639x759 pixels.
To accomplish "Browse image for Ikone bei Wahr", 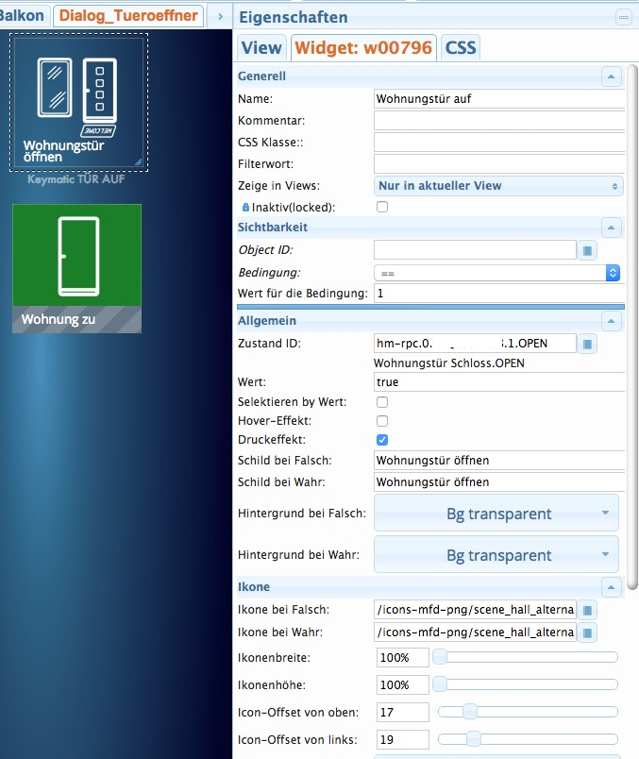I will click(587, 632).
